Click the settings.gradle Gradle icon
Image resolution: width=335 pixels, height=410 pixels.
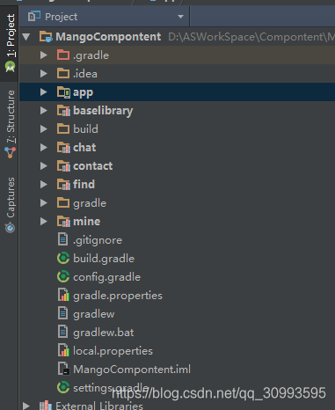63,388
